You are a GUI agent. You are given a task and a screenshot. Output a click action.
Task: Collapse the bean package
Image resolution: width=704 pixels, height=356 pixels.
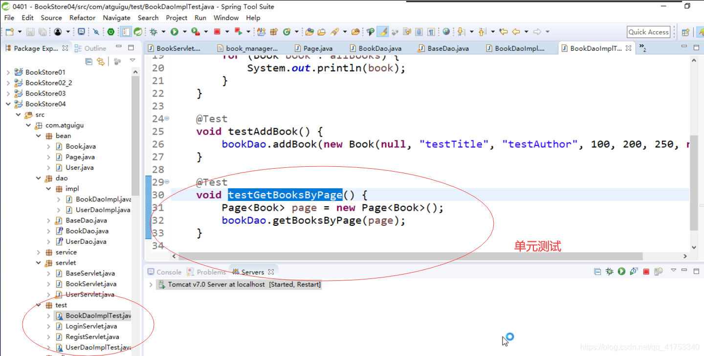click(x=38, y=136)
